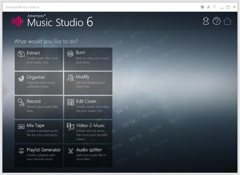The image size is (240, 175).
Task: Click "Organize your music collection easily" text
Action: coord(41,85)
